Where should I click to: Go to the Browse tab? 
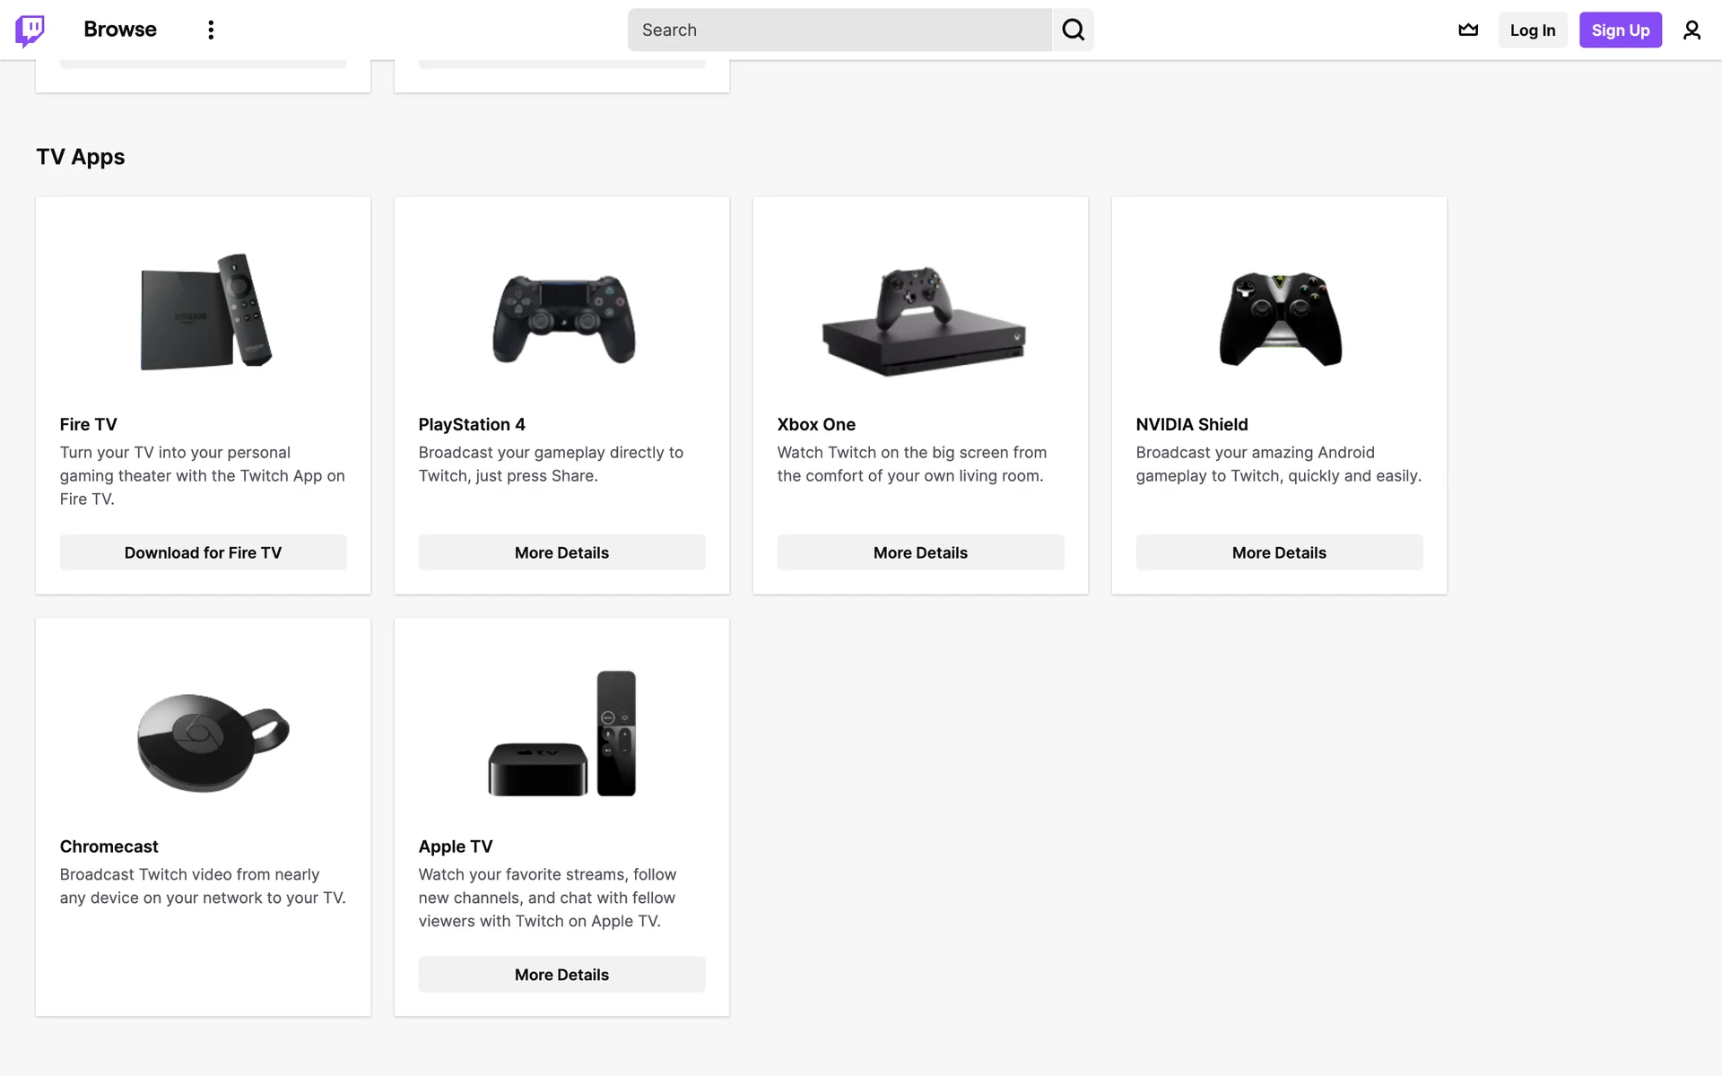click(x=120, y=30)
